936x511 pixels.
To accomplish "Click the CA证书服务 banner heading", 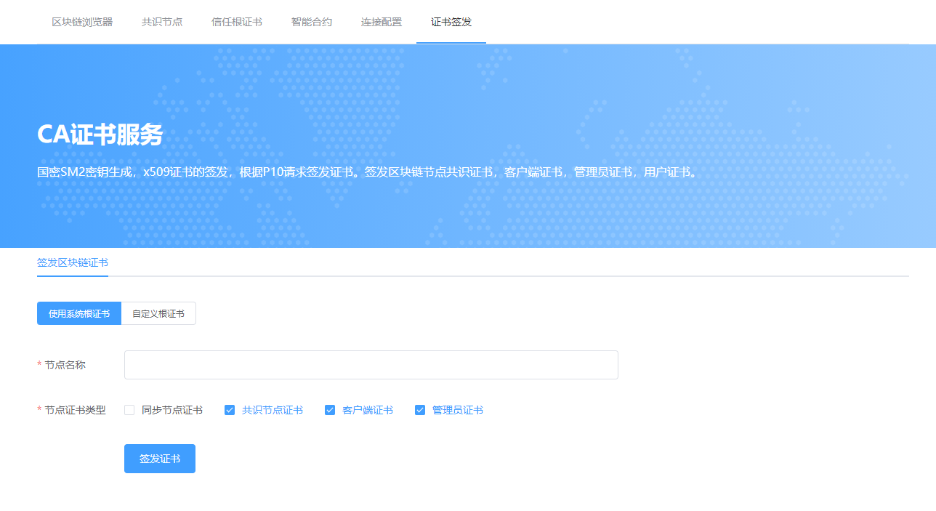I will pyautogui.click(x=100, y=134).
